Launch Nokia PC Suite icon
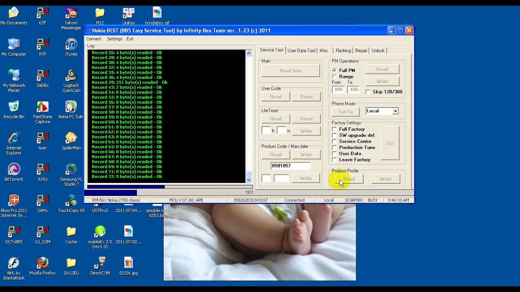The width and height of the screenshot is (520, 292). pos(71,109)
